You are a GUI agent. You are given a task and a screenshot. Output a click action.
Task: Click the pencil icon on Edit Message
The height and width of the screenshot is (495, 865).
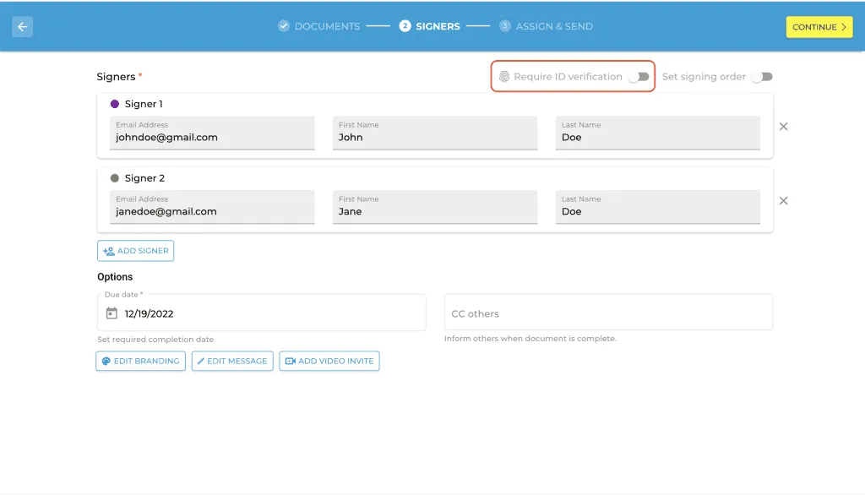[201, 361]
